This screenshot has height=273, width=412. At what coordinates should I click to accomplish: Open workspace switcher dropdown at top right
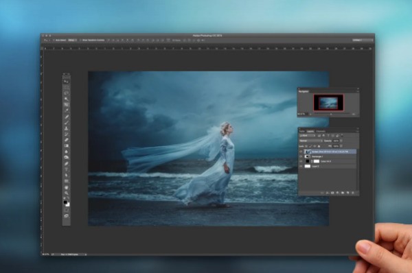point(363,40)
